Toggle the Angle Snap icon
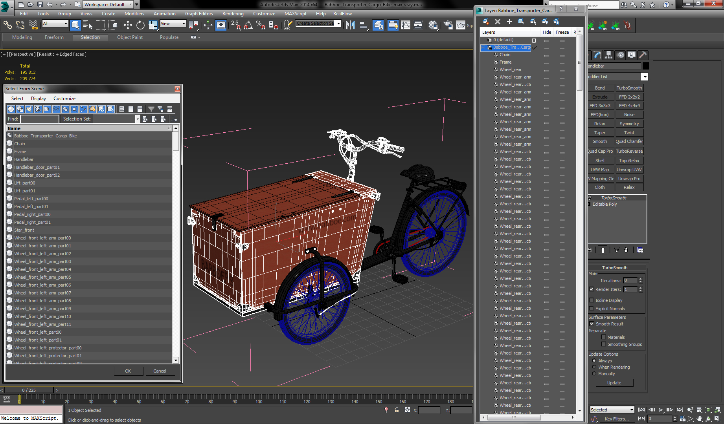This screenshot has height=424, width=724. pyautogui.click(x=248, y=25)
